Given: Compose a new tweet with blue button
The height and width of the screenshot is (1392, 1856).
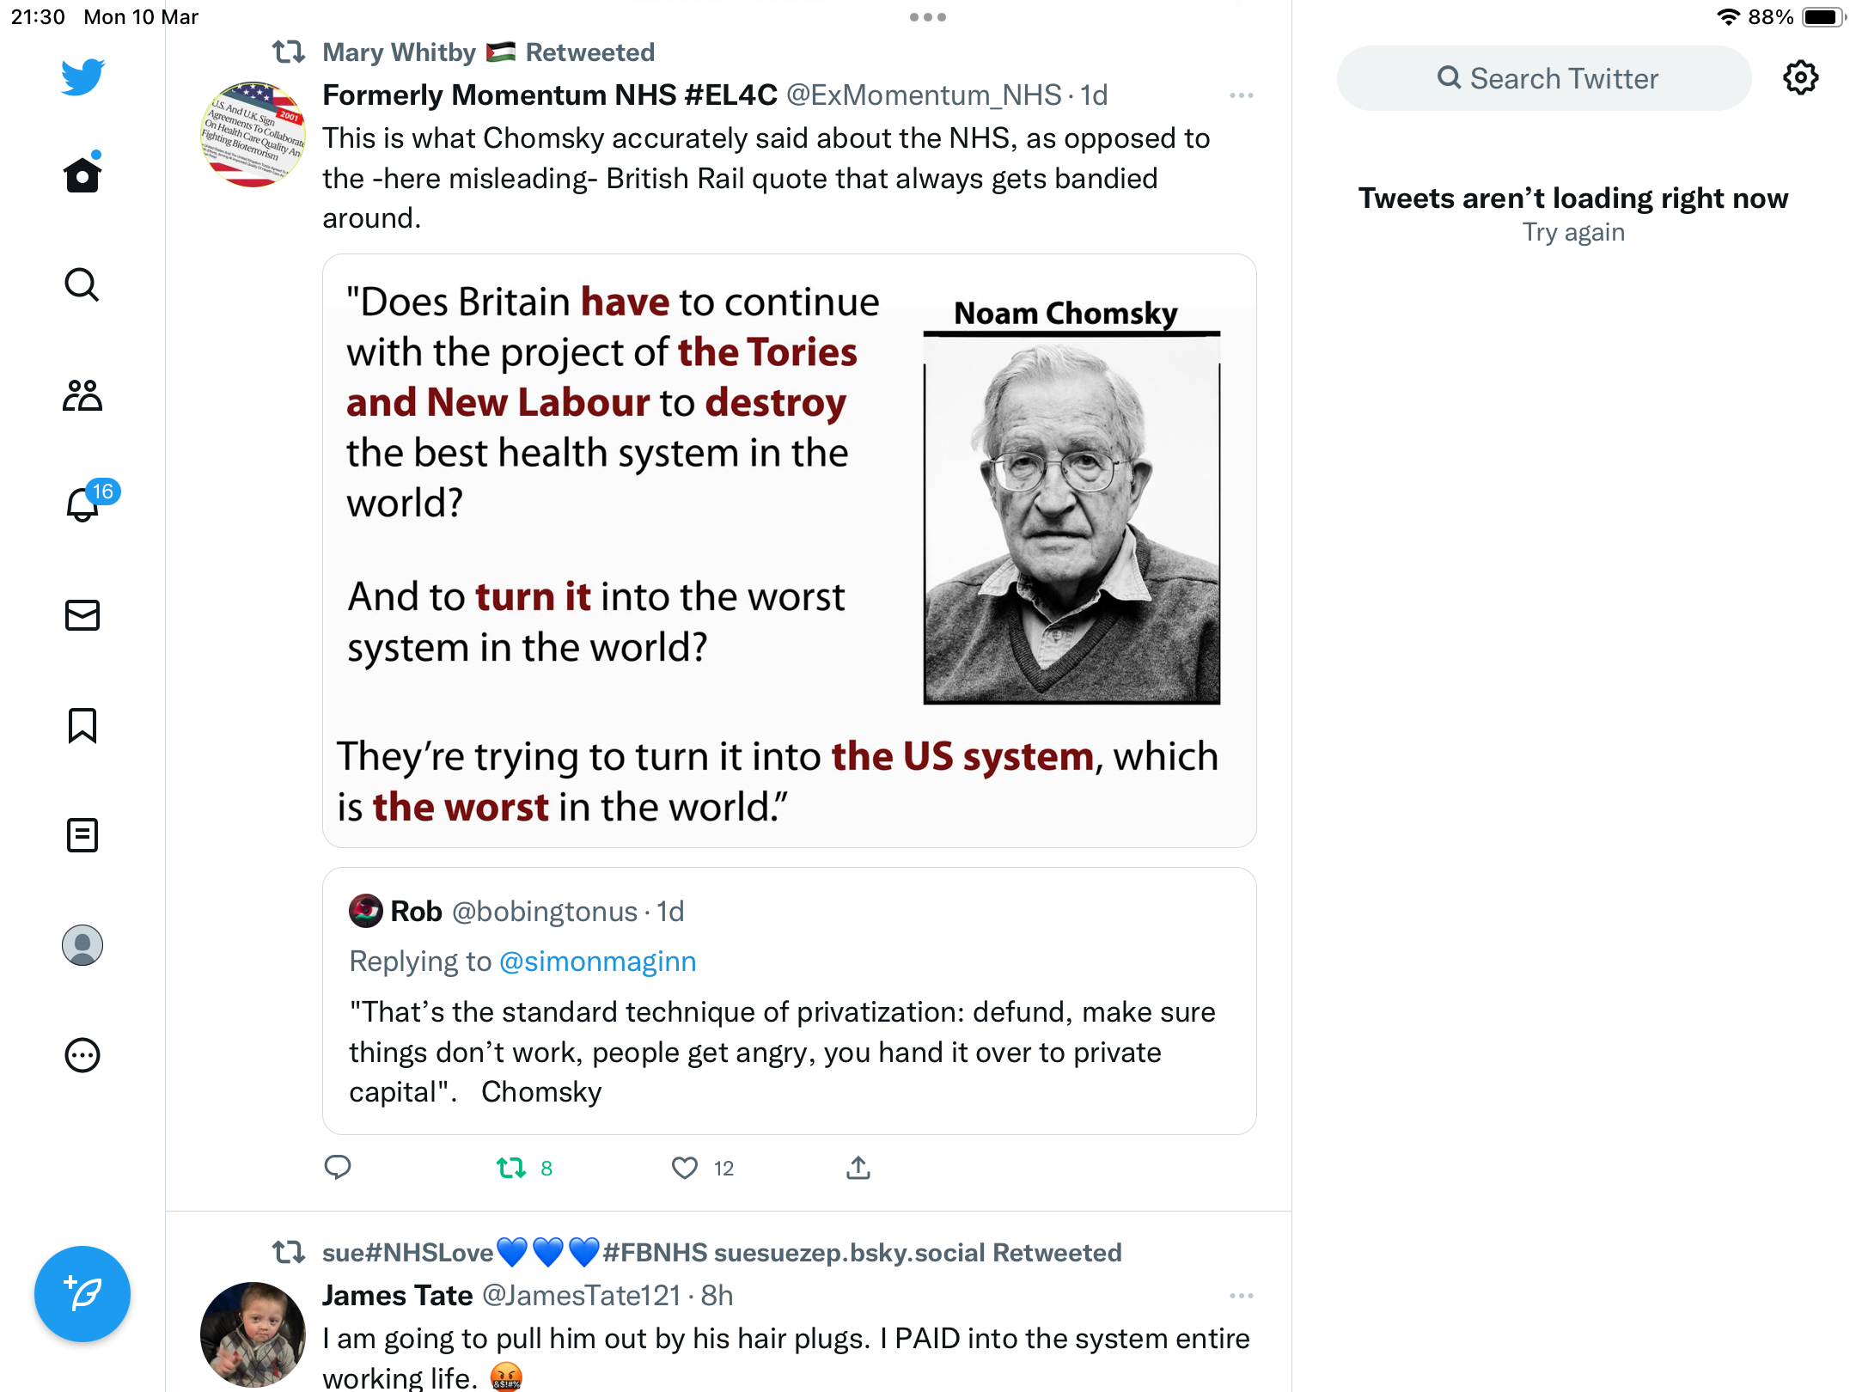Looking at the screenshot, I should click(82, 1293).
